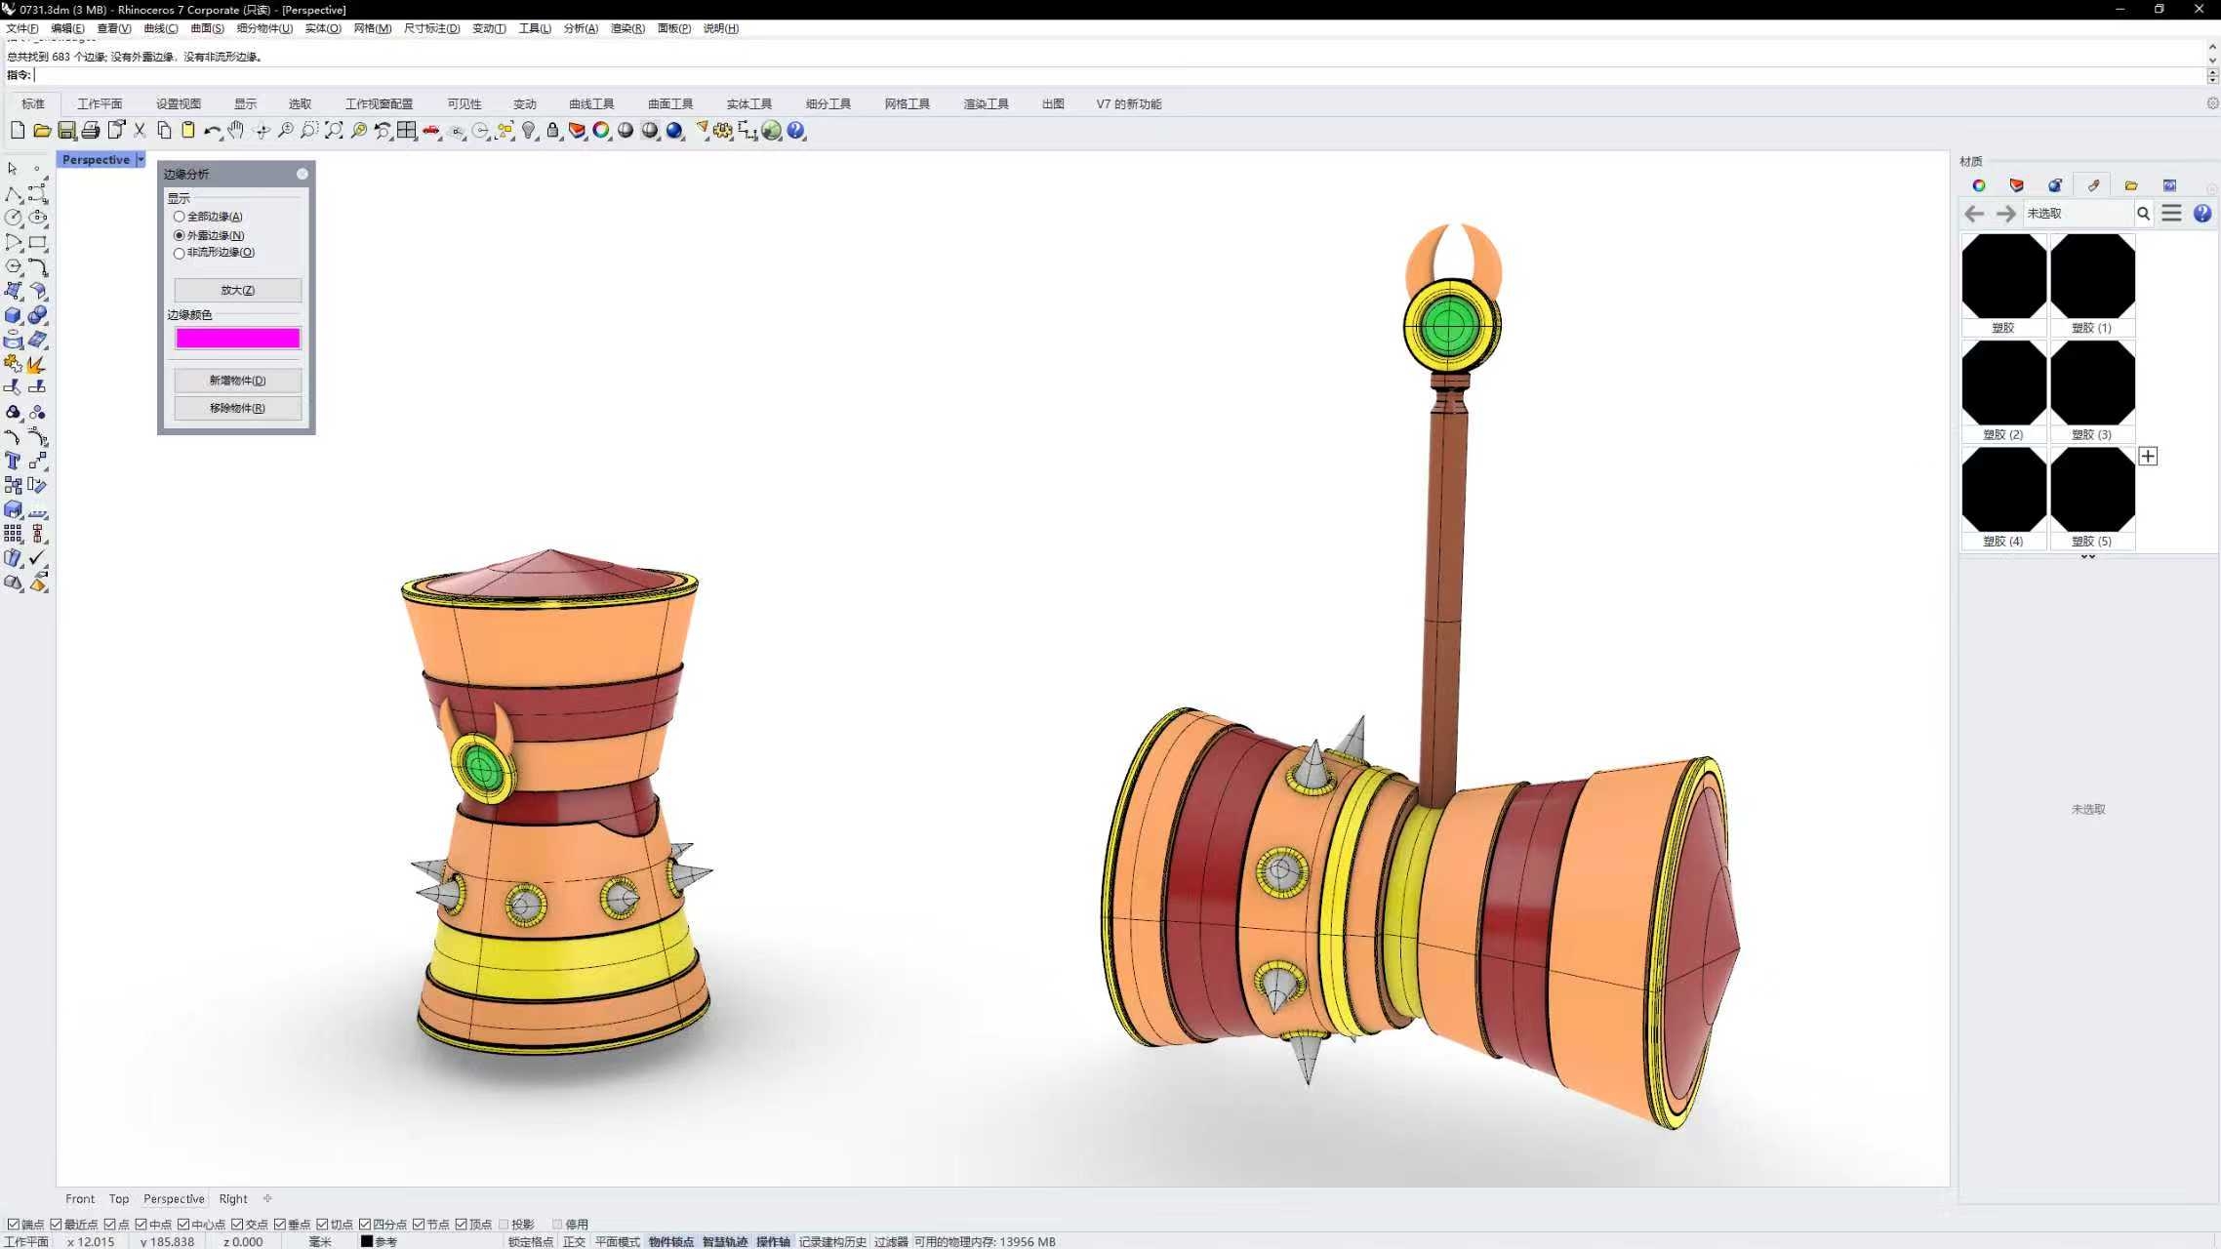2221x1249 pixels.
Task: Open the 渲染(R) menu
Action: pos(626,28)
